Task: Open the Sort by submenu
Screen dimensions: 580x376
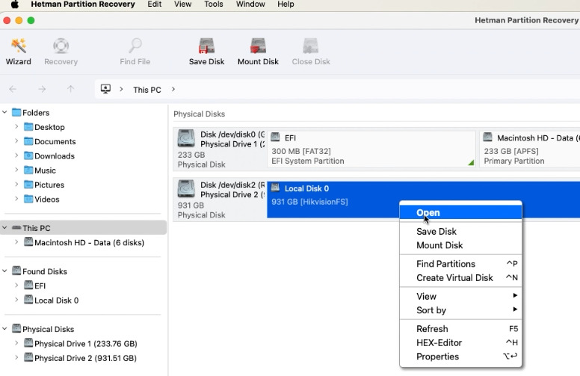Action: [x=460, y=310]
